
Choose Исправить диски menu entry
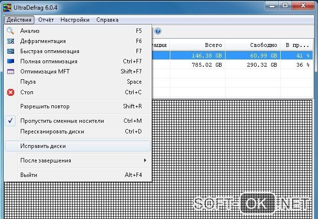tap(78, 146)
